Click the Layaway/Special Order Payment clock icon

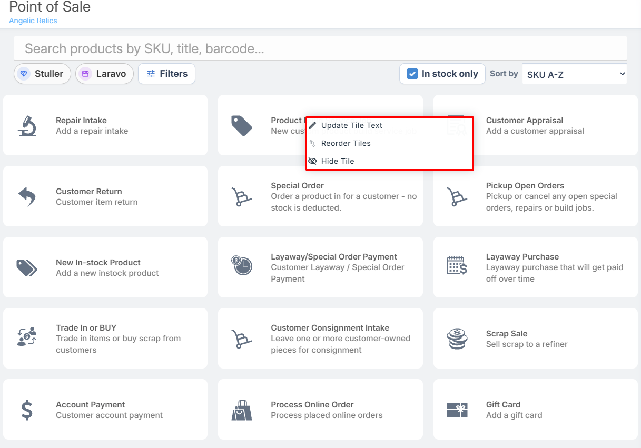click(242, 265)
